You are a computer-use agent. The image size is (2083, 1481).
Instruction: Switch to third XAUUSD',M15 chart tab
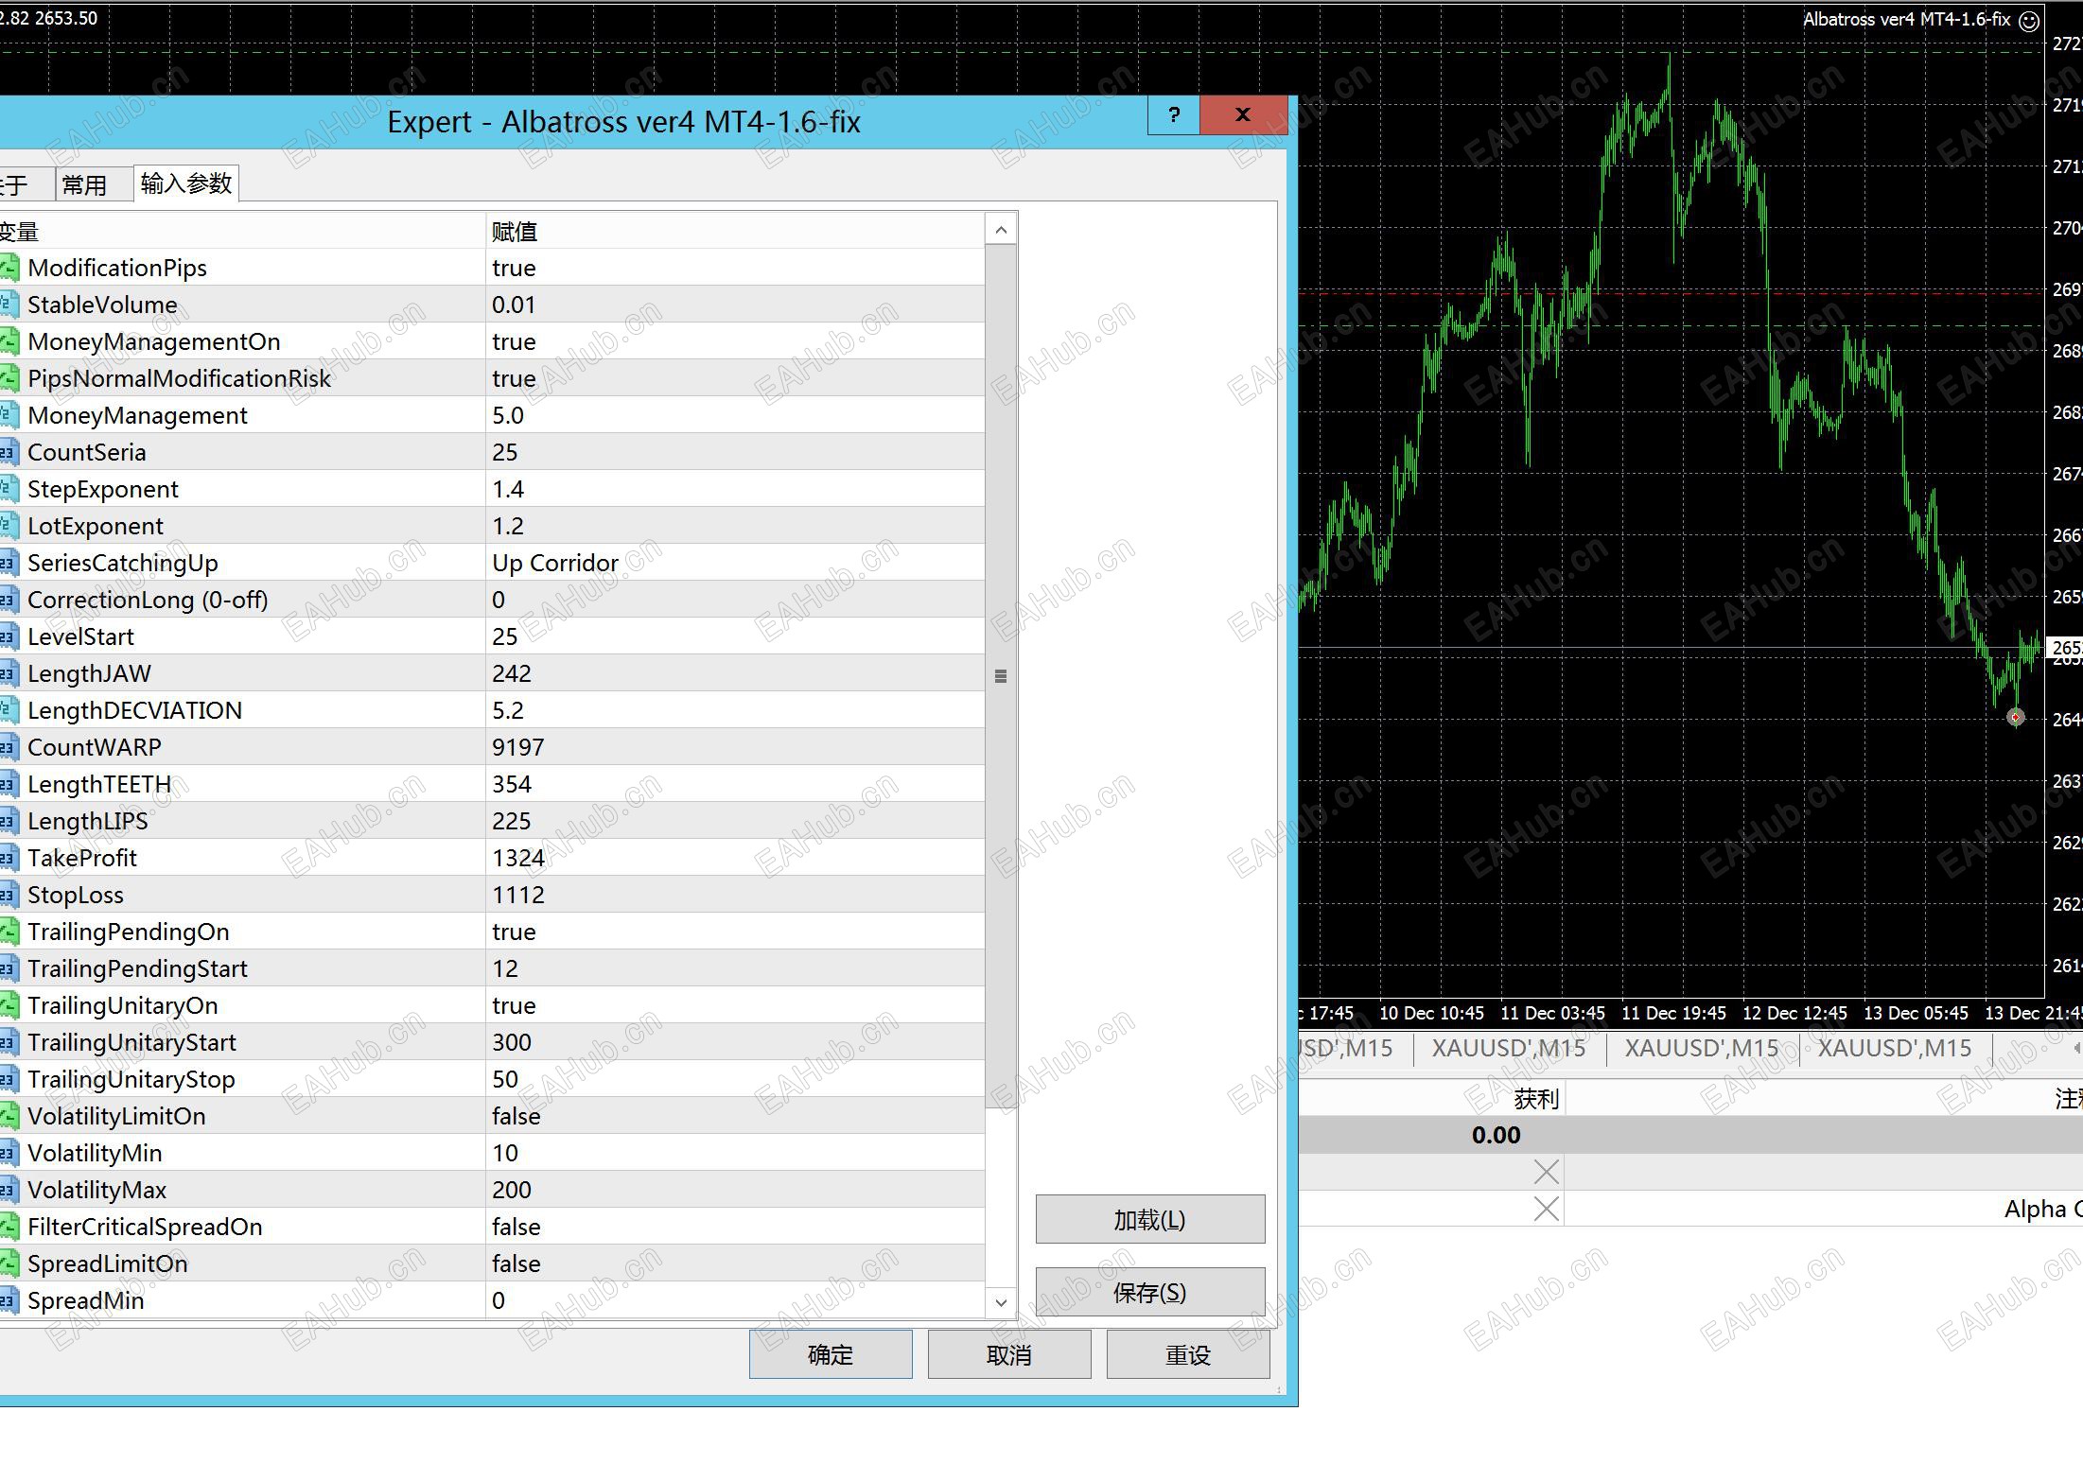tap(1702, 1048)
